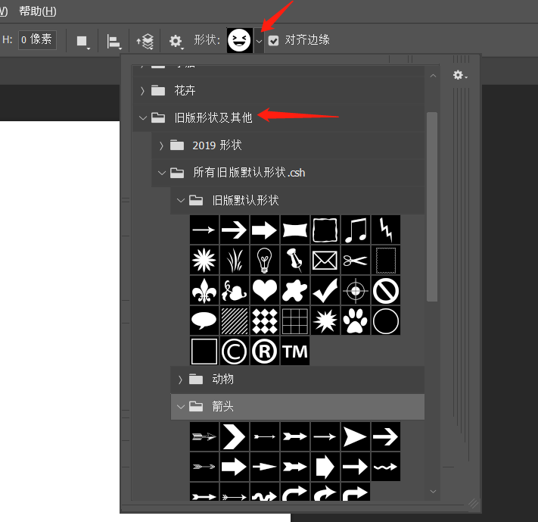Image resolution: width=538 pixels, height=522 pixels.
Task: Select the 2019 形状 folder row
Action: click(288, 145)
